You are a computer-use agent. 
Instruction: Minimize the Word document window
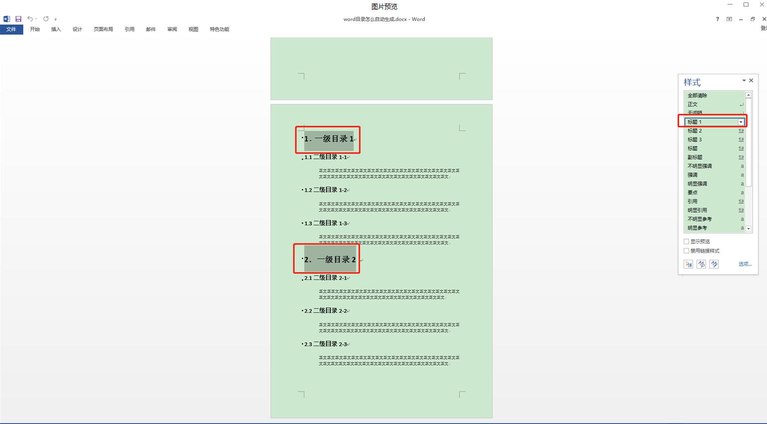tap(741, 19)
